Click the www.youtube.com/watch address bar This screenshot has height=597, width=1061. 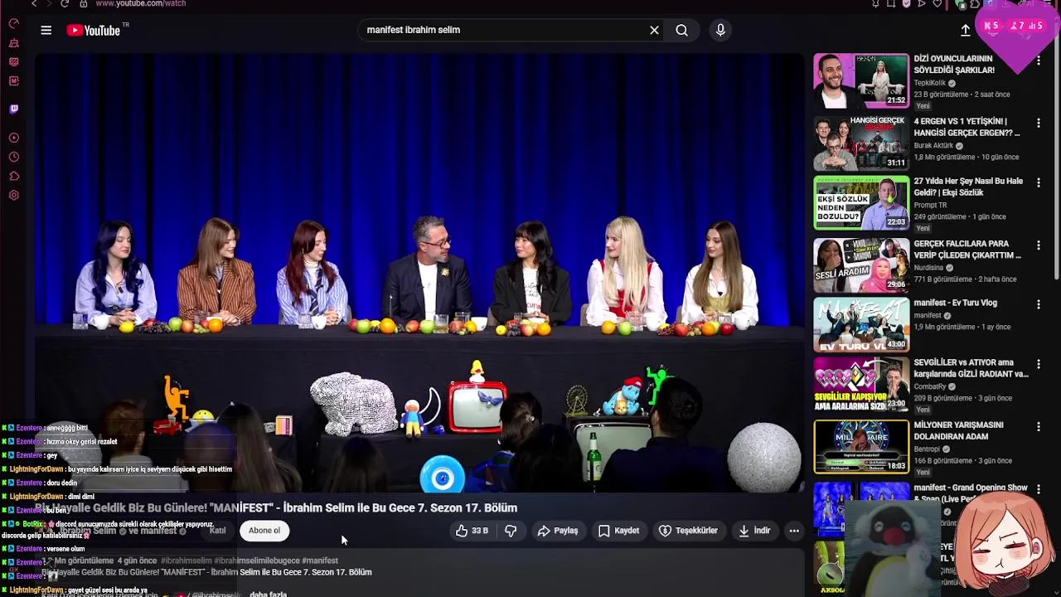pyautogui.click(x=141, y=3)
